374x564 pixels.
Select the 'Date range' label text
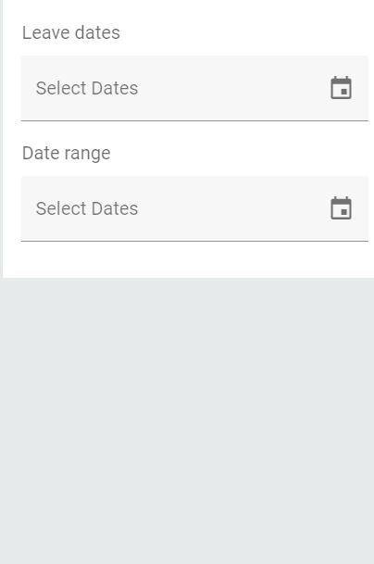[x=66, y=153]
